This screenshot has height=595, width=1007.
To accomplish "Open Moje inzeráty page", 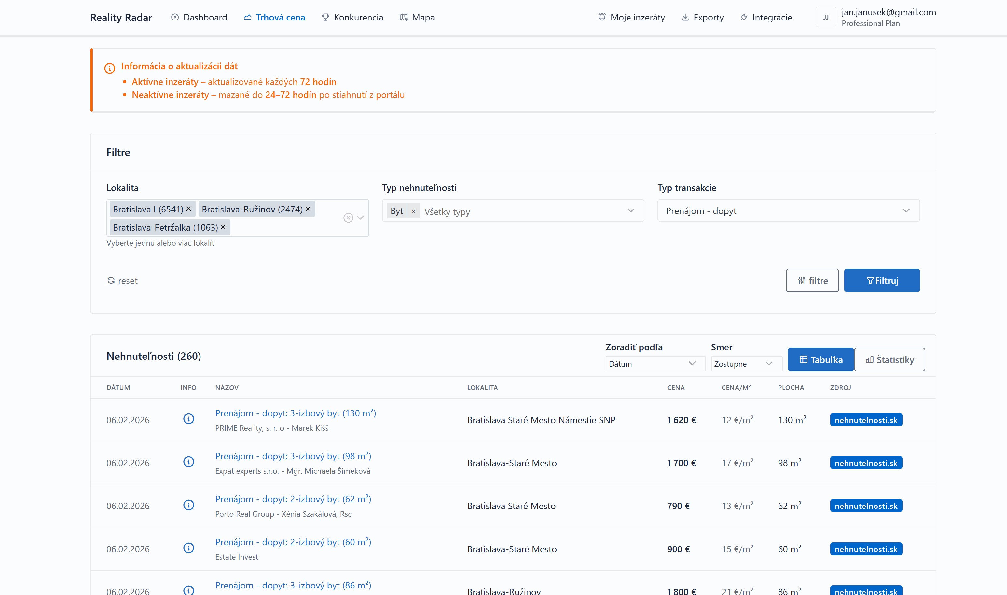I will [631, 17].
